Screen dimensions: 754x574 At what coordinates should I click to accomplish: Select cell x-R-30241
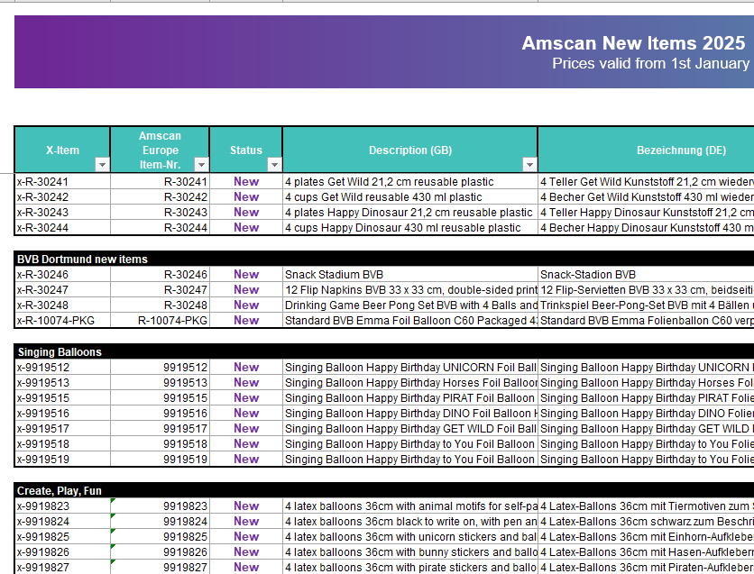point(62,181)
